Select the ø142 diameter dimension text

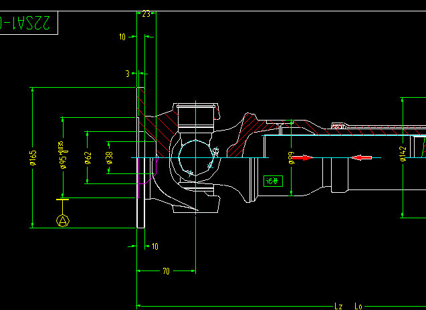(402, 154)
